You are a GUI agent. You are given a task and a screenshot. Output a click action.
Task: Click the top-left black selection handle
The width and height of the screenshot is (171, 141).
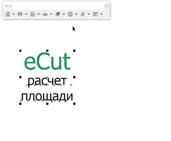20,51
